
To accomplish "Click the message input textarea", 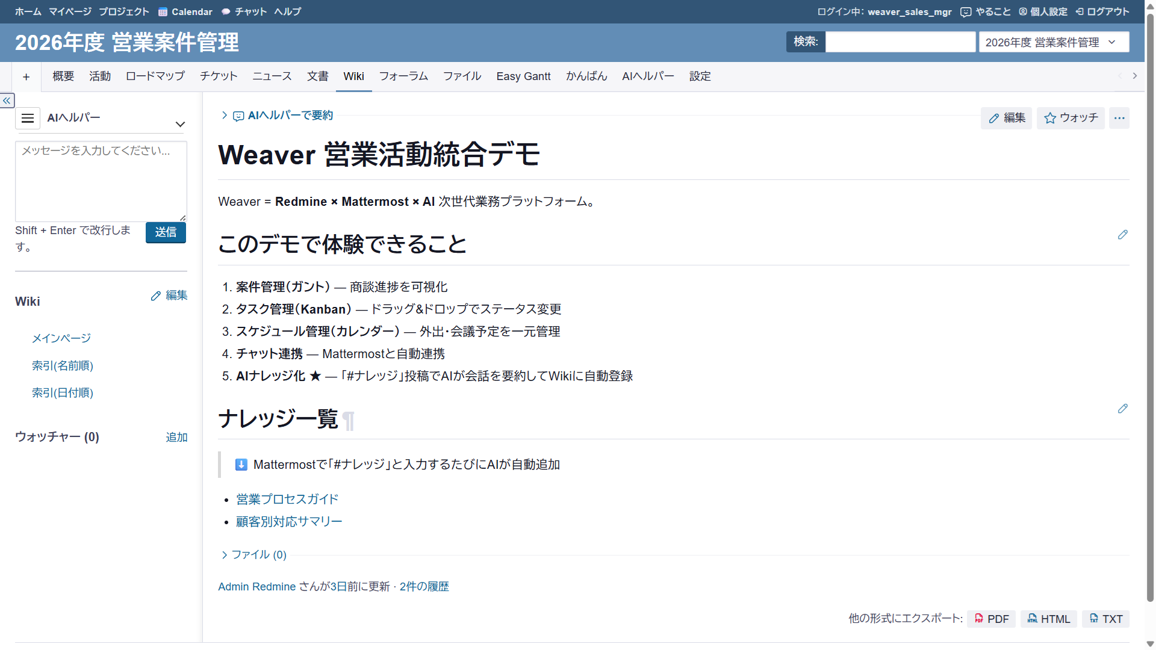I will pos(101,181).
